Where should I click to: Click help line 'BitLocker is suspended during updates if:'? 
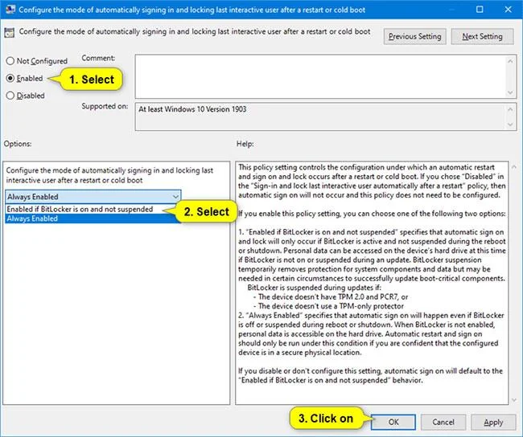[x=314, y=288]
